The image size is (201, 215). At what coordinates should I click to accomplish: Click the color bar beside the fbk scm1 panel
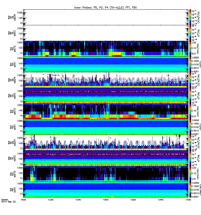pyautogui.click(x=190, y=190)
